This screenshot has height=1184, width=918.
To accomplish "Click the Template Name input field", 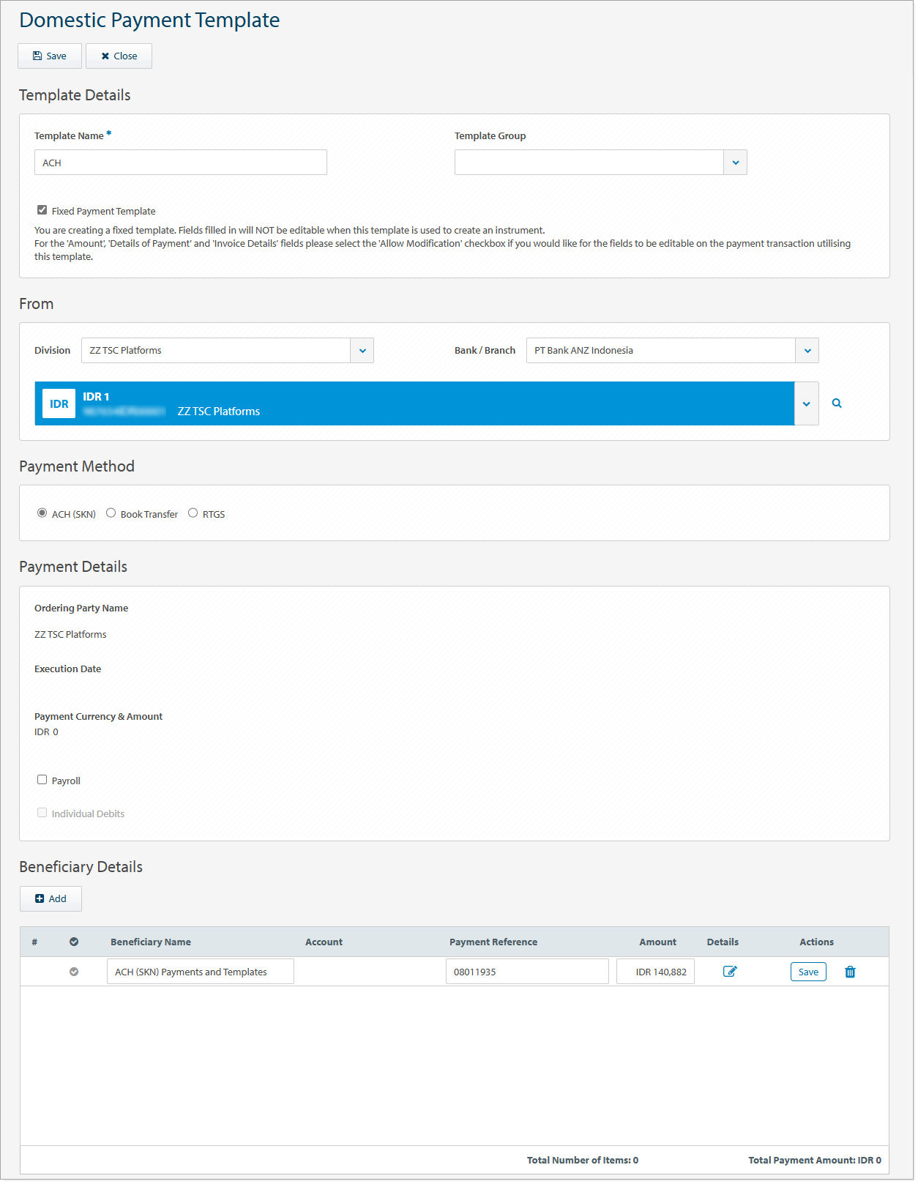I will click(181, 163).
